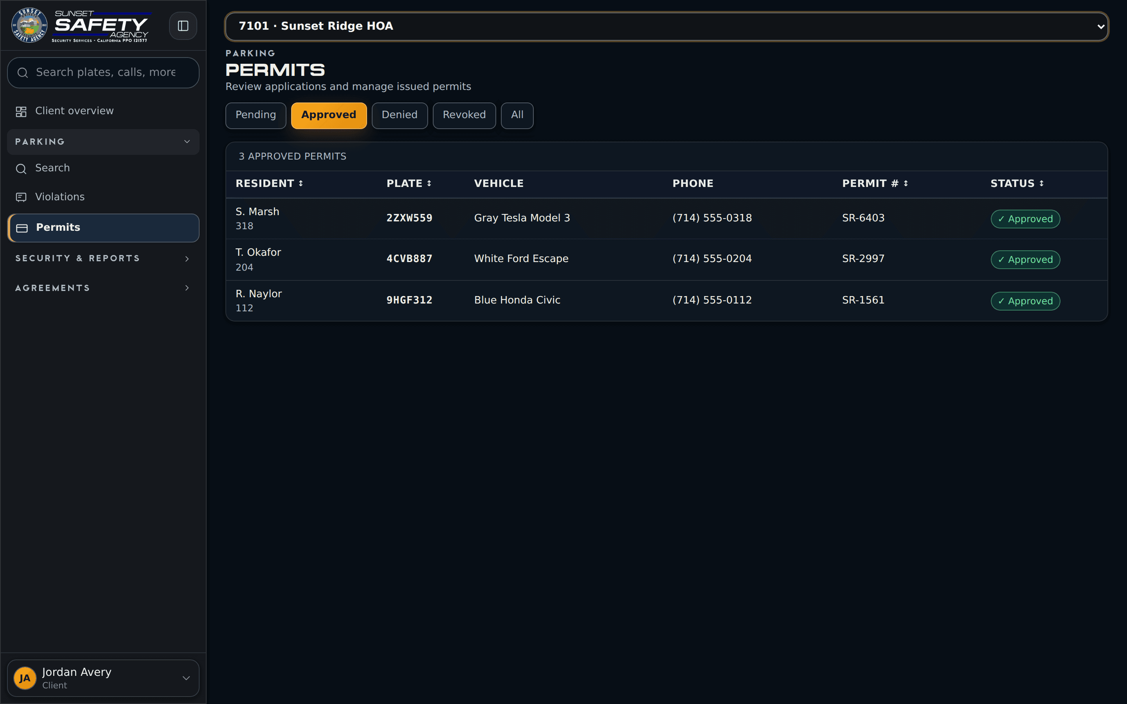Click plate 4CVB887
Screen dimensions: 1127x704
point(409,259)
